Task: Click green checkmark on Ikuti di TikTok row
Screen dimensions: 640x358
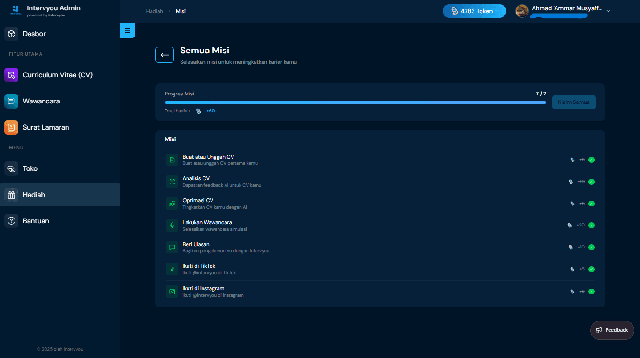Action: pyautogui.click(x=591, y=269)
